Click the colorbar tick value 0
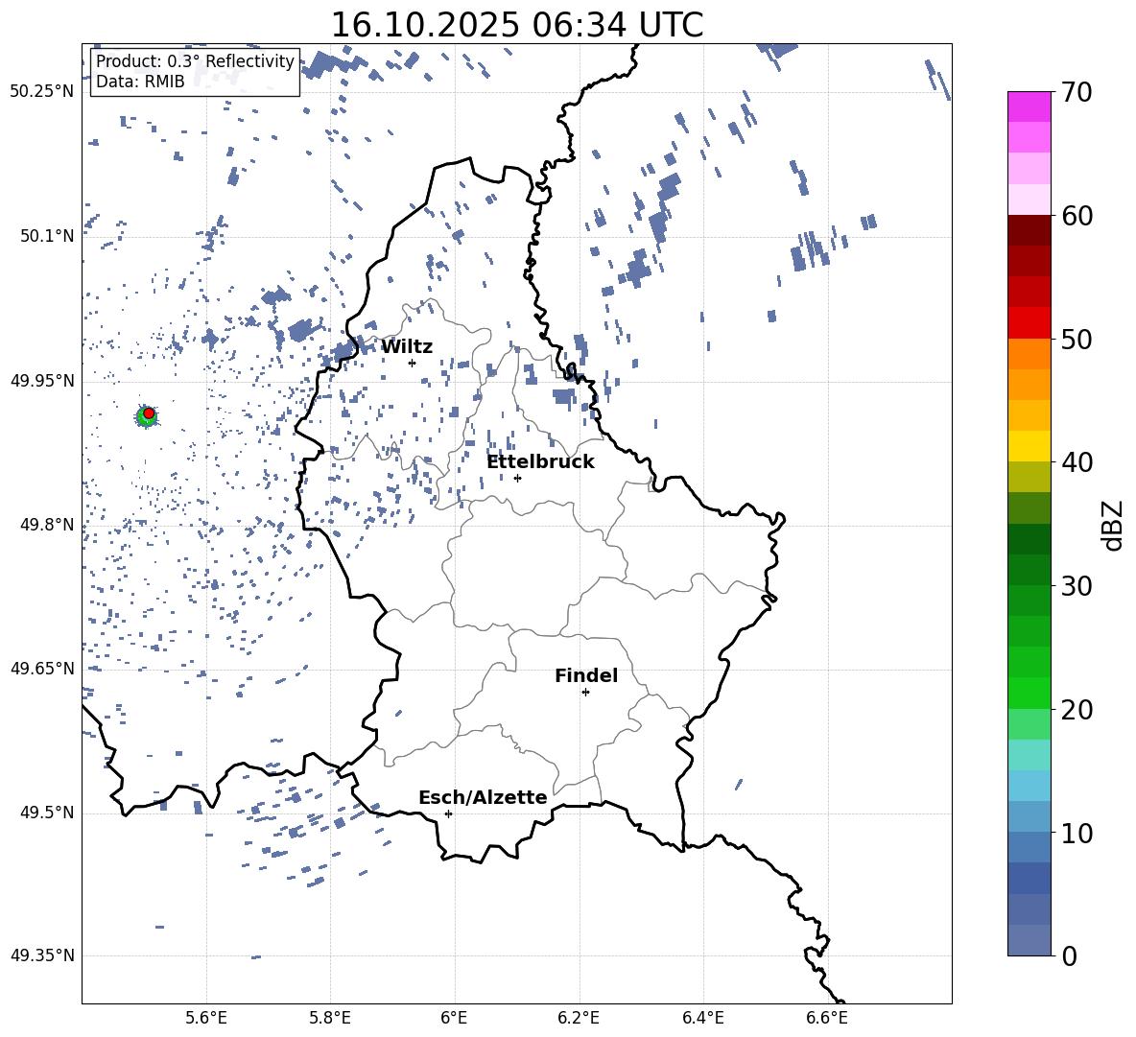This screenshot has width=1136, height=1037. [1068, 955]
